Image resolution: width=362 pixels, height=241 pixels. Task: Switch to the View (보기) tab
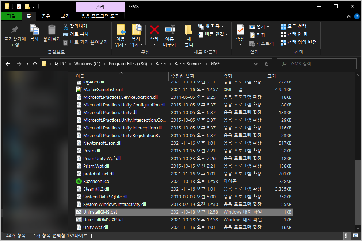coord(65,16)
